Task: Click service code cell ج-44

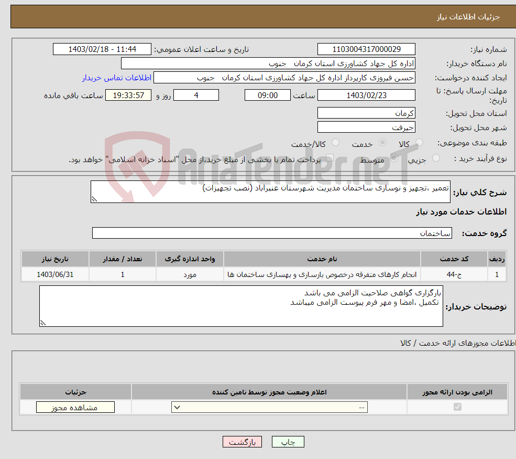Action: click(454, 274)
